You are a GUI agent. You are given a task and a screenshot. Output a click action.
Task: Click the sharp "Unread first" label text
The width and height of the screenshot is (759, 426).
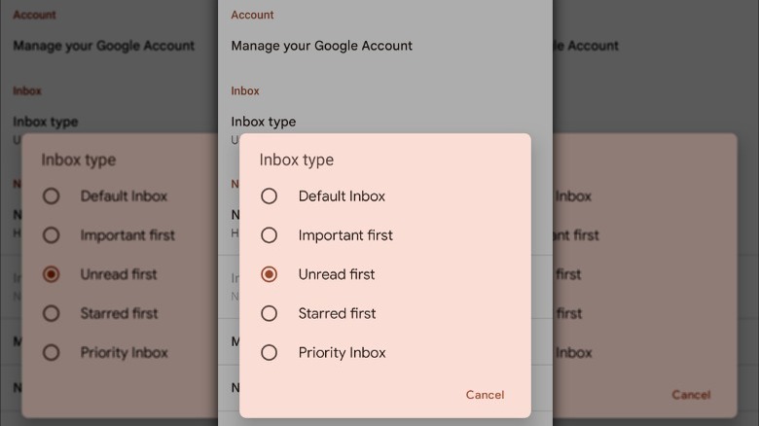point(337,274)
